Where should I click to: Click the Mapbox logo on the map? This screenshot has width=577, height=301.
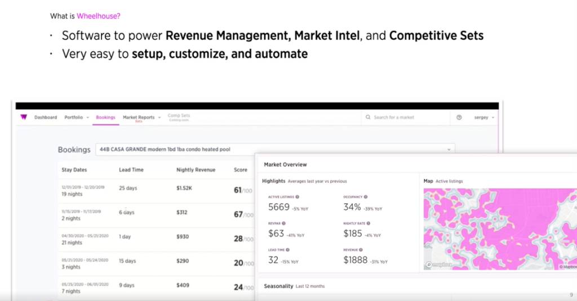tap(439, 264)
